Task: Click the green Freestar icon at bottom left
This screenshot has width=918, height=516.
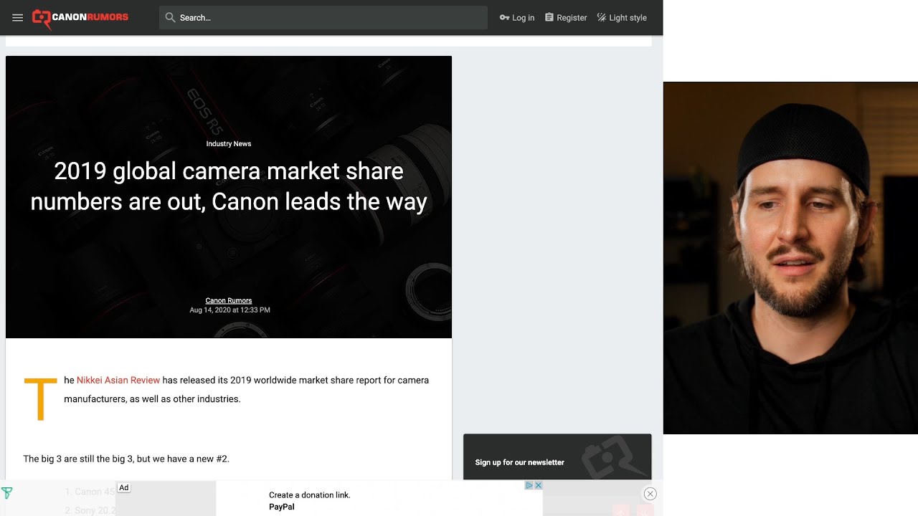Action: [x=7, y=493]
